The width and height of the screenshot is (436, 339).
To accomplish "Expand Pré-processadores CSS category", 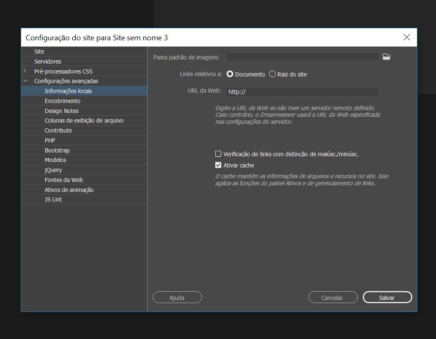I will point(25,71).
